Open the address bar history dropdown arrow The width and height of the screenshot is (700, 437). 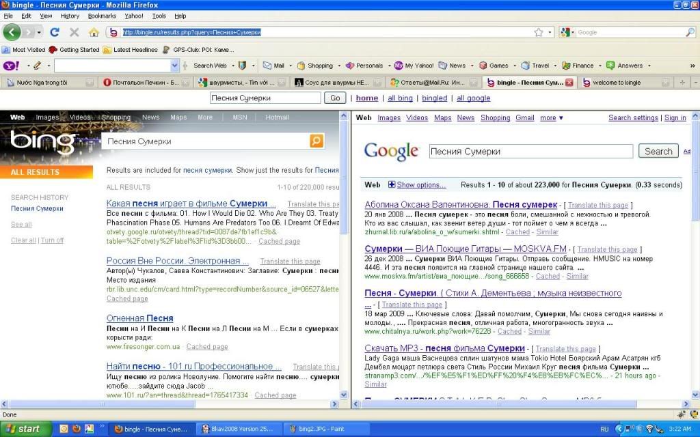[x=550, y=32]
